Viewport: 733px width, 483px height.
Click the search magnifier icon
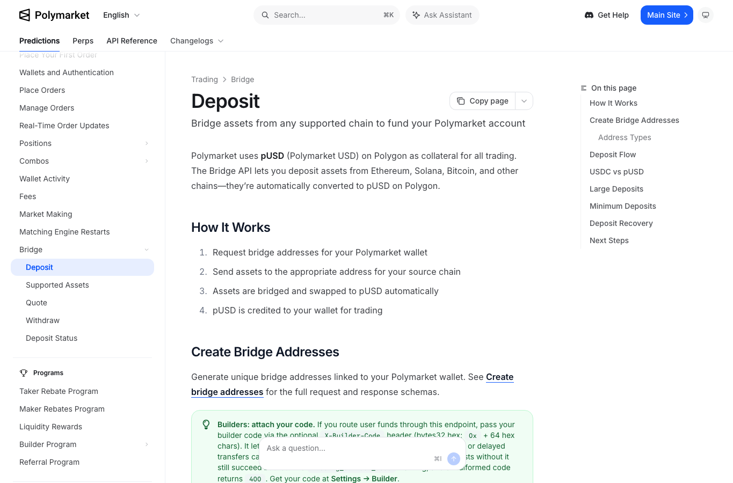pos(265,15)
